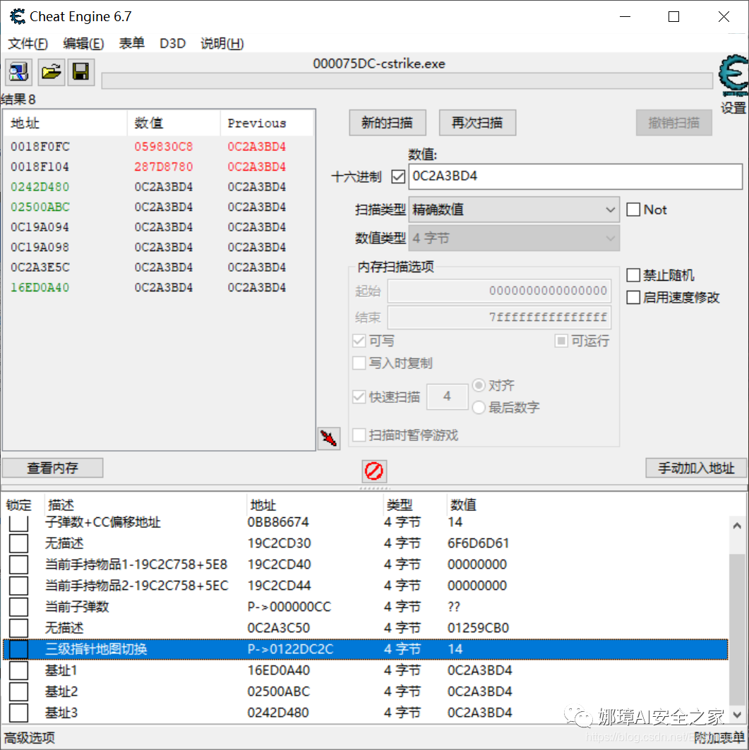This screenshot has height=750, width=749.
Task: Click the 地址 column header in results
Action: coord(66,123)
